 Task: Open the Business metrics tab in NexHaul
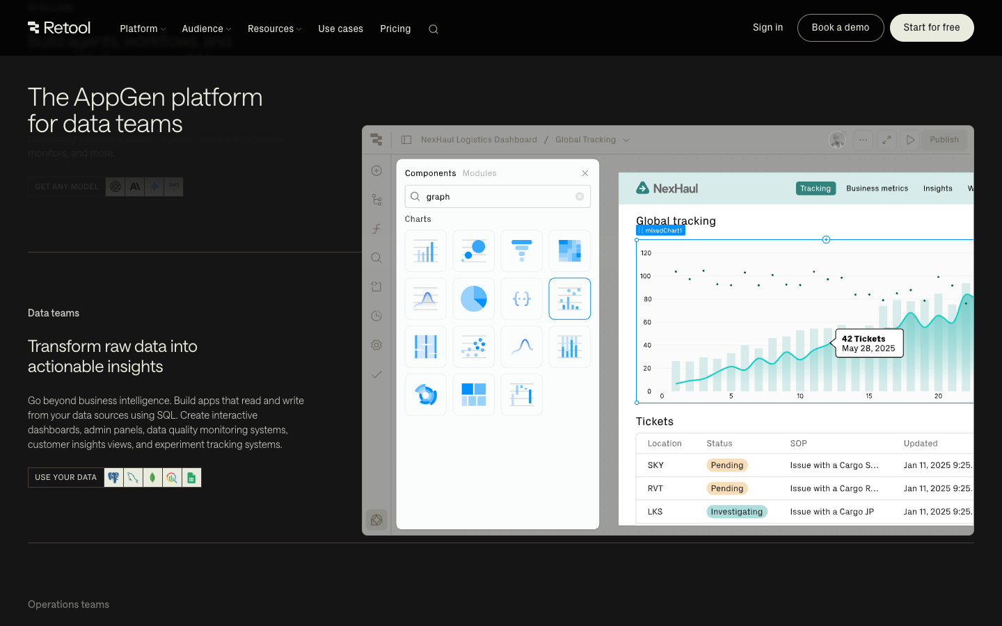pos(877,188)
